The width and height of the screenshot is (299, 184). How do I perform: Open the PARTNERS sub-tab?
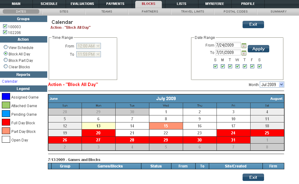tap(150, 12)
